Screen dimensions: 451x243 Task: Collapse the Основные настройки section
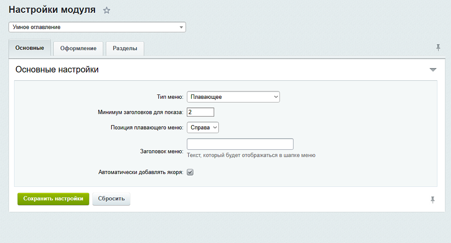click(433, 70)
